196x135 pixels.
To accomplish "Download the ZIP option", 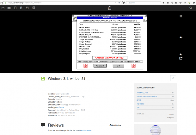I will pyautogui.click(x=138, y=107).
